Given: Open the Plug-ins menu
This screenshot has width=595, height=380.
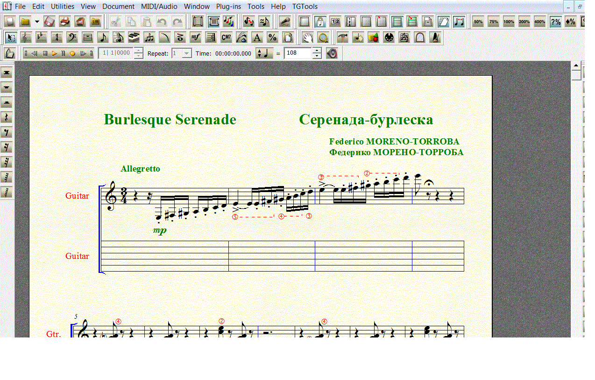Looking at the screenshot, I should pyautogui.click(x=228, y=7).
